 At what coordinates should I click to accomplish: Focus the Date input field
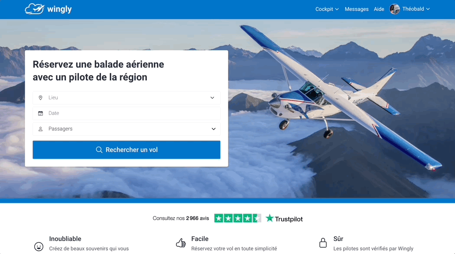[127, 114]
